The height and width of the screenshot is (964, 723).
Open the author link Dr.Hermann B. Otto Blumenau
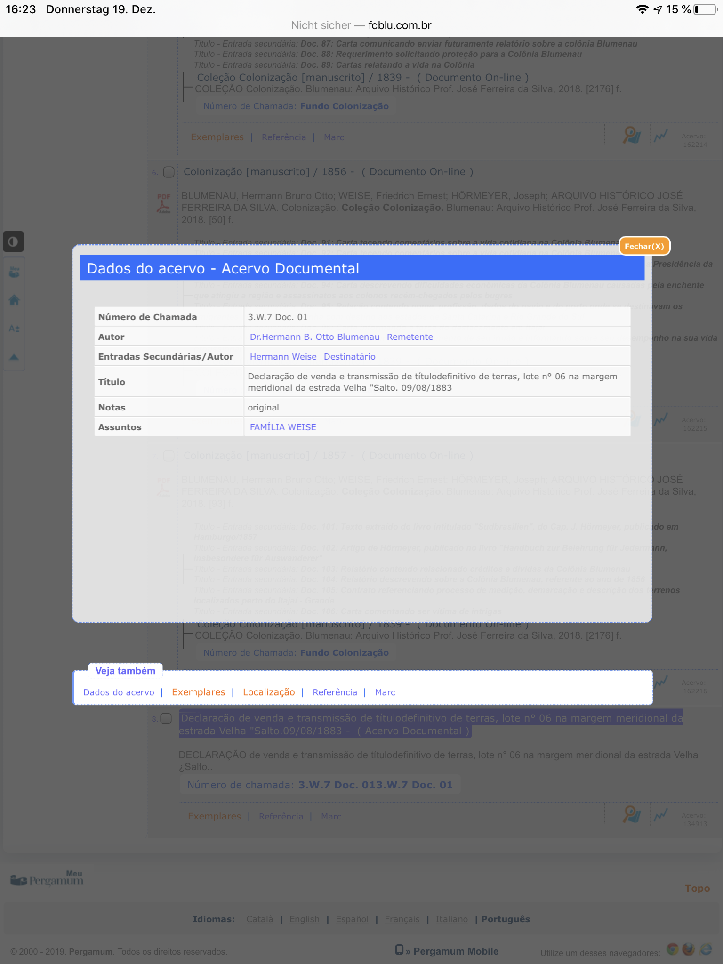click(314, 337)
